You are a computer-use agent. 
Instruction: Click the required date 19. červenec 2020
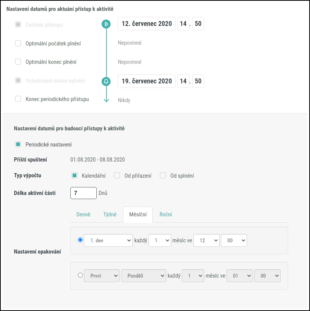click(x=147, y=81)
